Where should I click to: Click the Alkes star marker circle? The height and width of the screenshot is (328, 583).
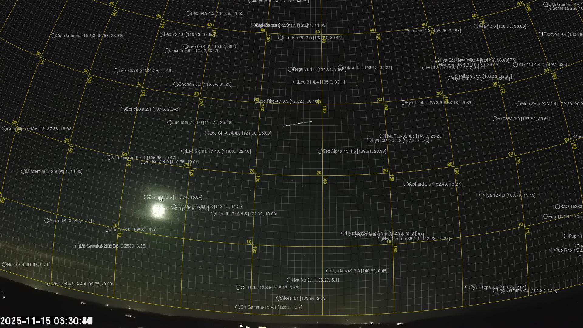tap(278, 299)
